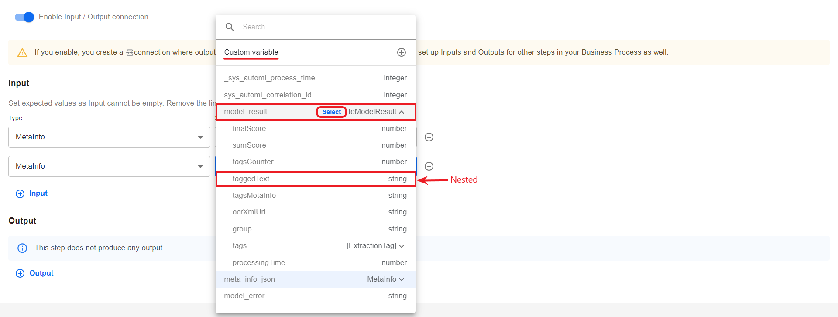838x317 pixels.
Task: Select _sys_automl_process_time variable
Action: (316, 78)
